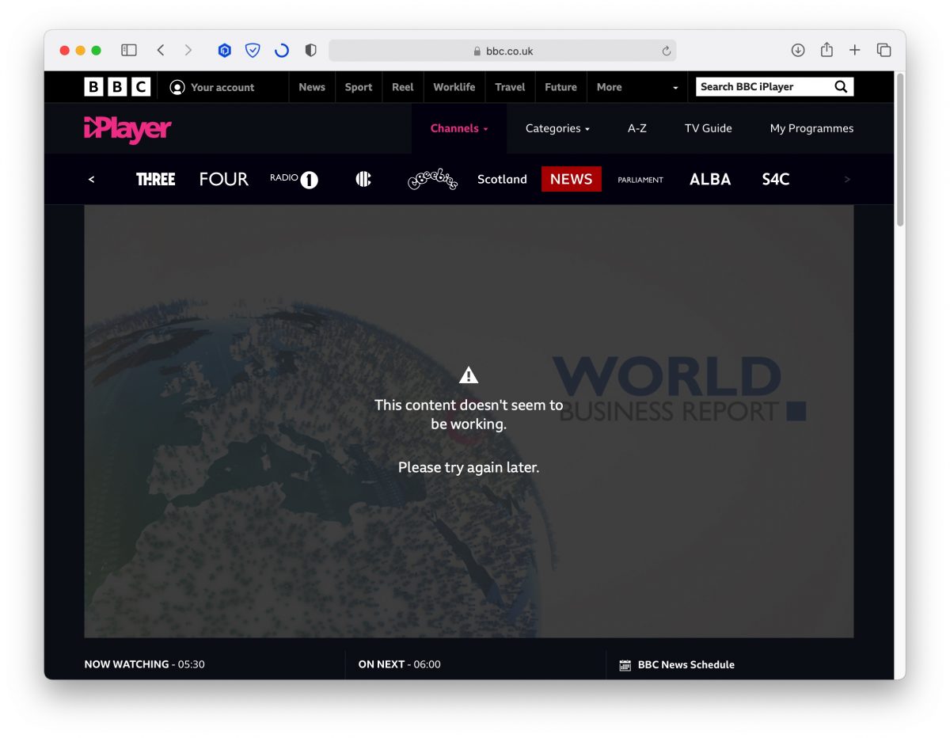Viewport: 950px width, 738px height.
Task: Select the CBeebies channel
Action: coord(433,180)
